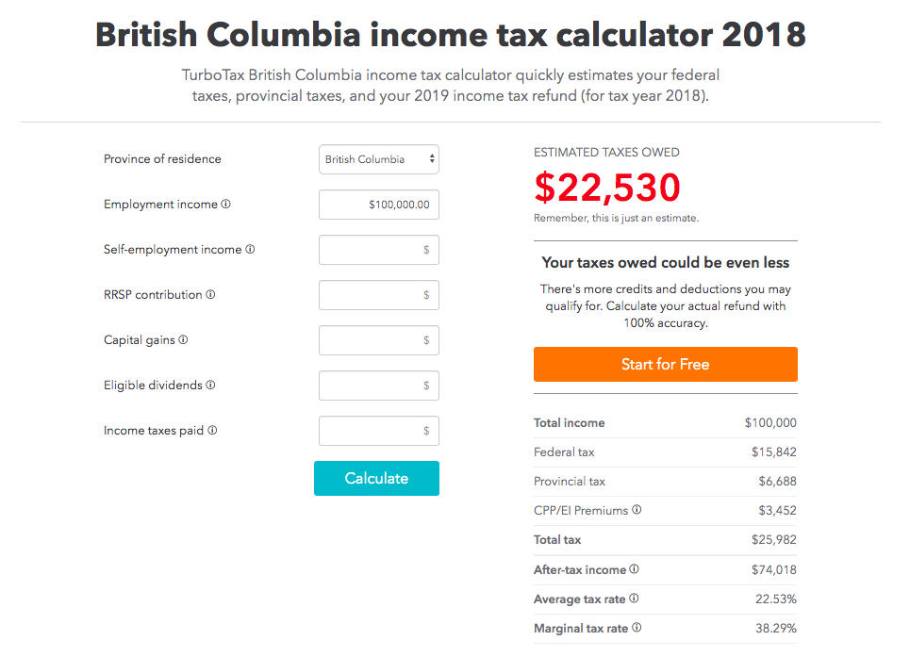Click the Capital gains input field

click(379, 340)
